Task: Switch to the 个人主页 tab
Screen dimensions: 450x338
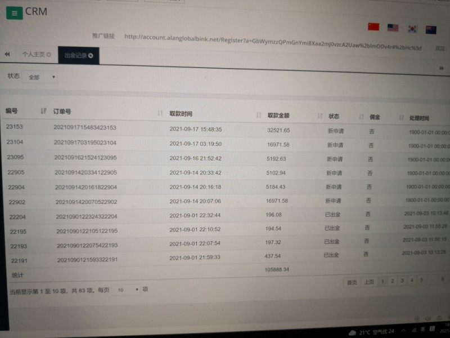Action: pyautogui.click(x=34, y=54)
